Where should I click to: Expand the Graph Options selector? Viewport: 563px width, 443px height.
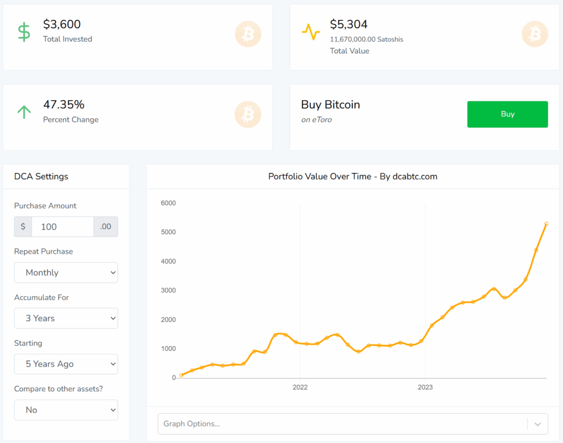tap(352, 423)
